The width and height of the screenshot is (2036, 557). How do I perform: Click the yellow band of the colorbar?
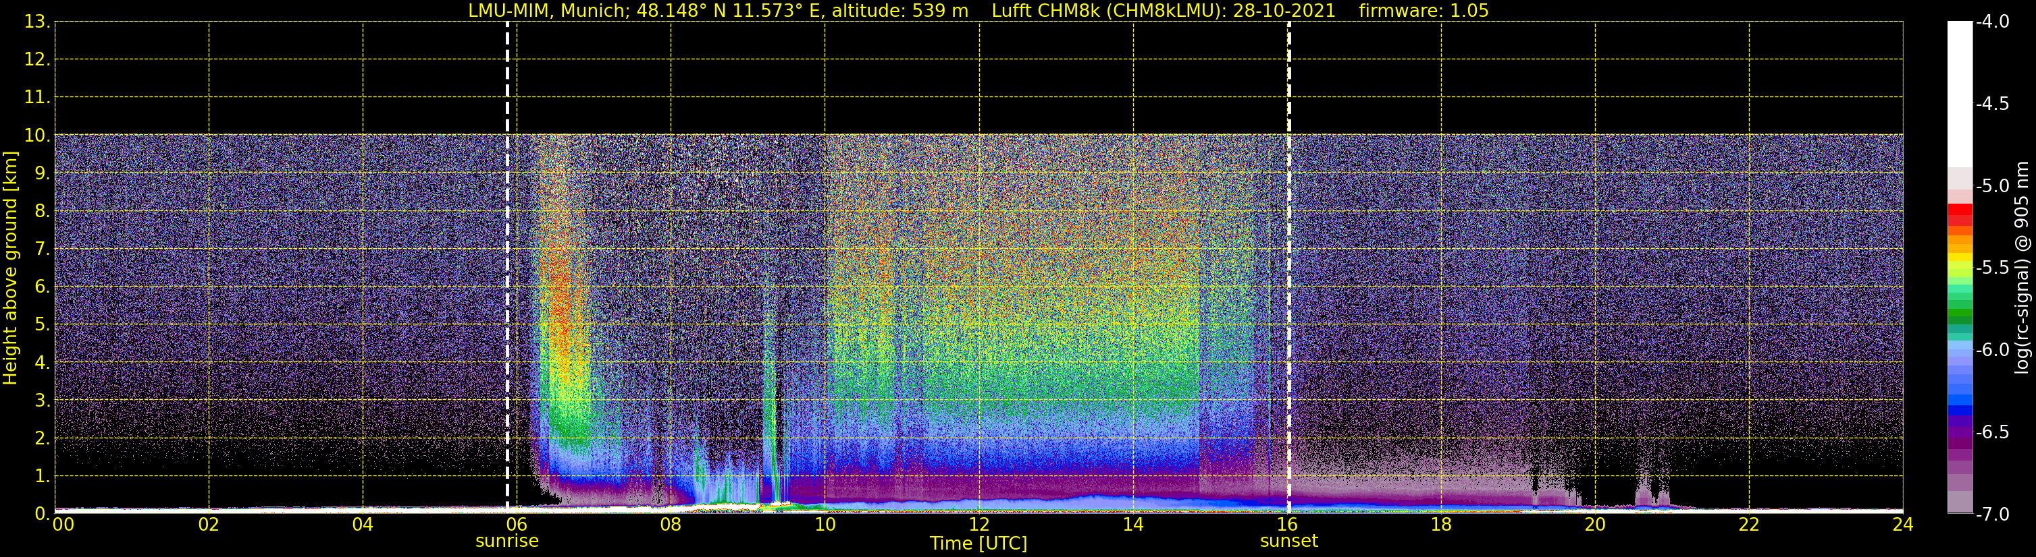coord(1959,258)
